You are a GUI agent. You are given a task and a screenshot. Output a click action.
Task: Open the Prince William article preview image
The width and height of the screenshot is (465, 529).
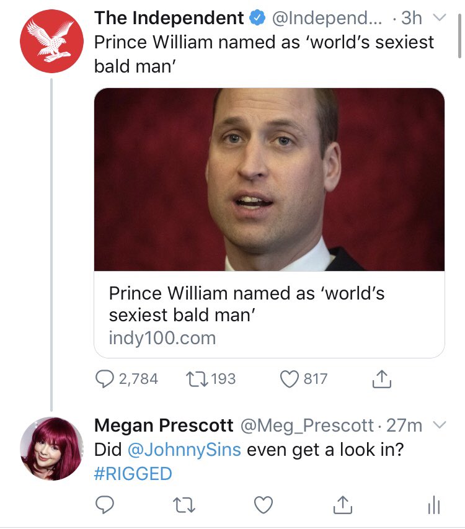tap(269, 179)
